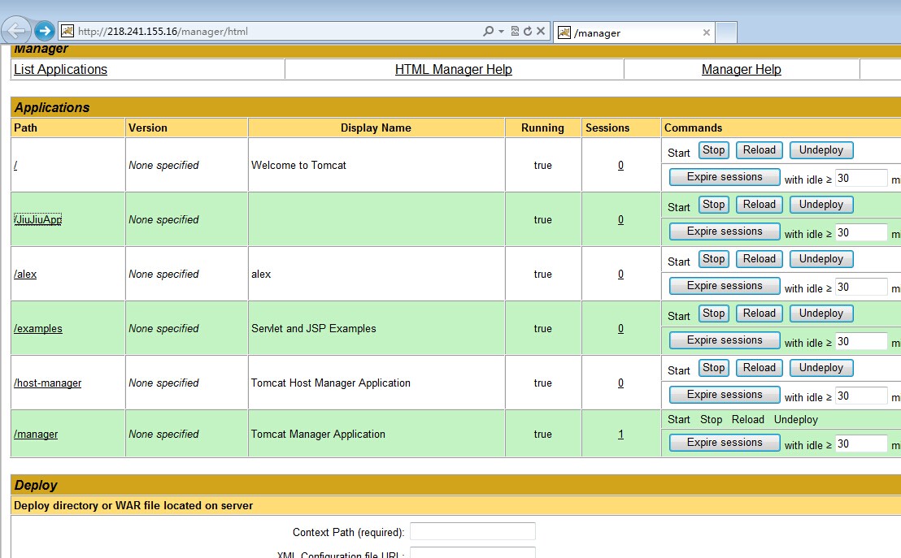Image resolution: width=901 pixels, height=558 pixels.
Task: Undeploy the Welcome to Tomcat application
Action: [x=821, y=150]
